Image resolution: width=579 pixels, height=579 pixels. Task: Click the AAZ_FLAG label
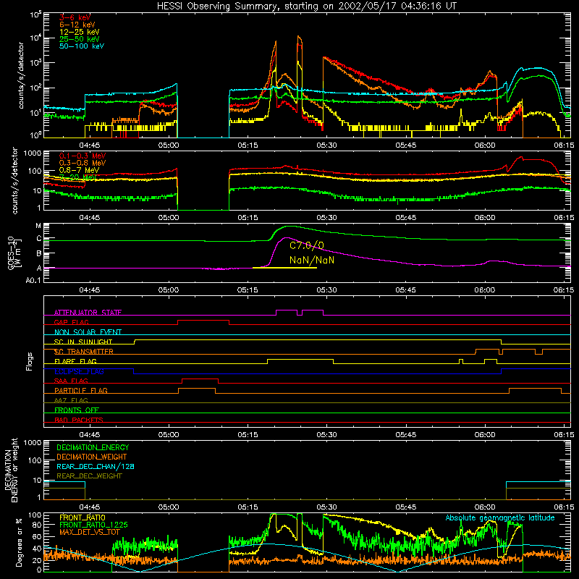[71, 400]
